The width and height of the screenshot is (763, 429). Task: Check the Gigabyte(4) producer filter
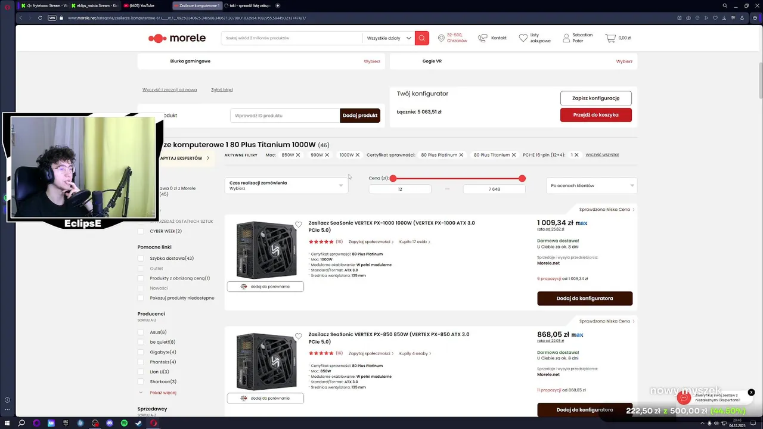141,352
